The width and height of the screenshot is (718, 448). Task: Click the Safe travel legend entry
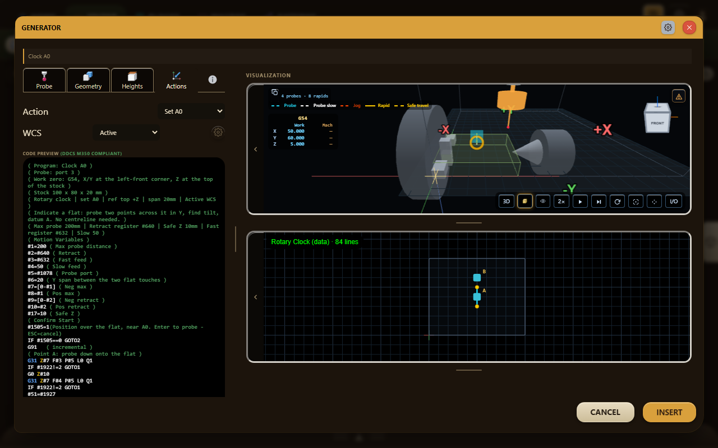(x=411, y=105)
